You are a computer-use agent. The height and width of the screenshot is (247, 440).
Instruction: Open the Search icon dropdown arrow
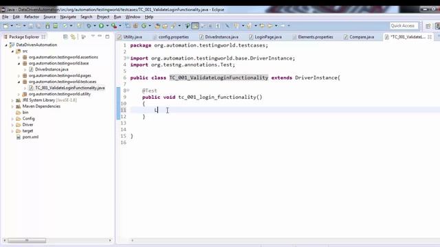(179, 26)
